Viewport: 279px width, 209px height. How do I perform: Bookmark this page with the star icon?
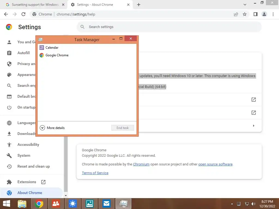[x=245, y=14]
